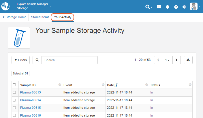Open the help question mark menu
The height and width of the screenshot is (118, 203).
pos(176,7)
